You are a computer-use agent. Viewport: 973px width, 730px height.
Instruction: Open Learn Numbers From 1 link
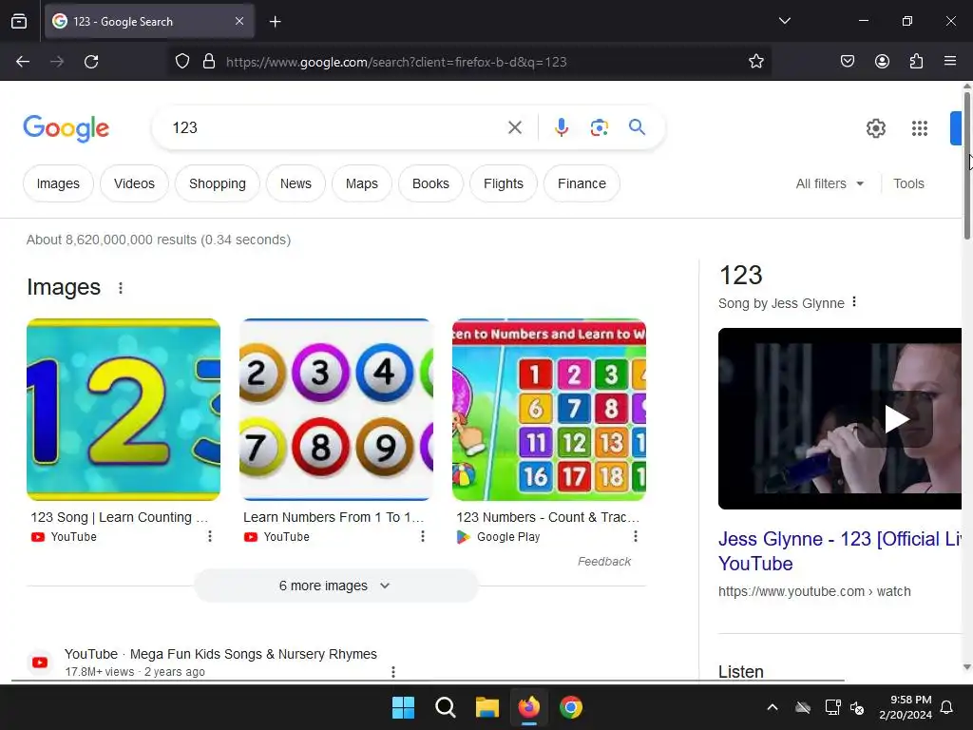click(x=334, y=517)
